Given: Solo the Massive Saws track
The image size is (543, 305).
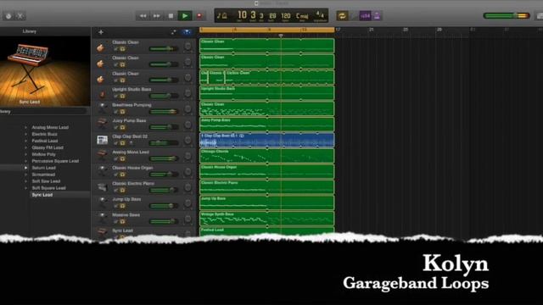Looking at the screenshot, I should [x=122, y=221].
